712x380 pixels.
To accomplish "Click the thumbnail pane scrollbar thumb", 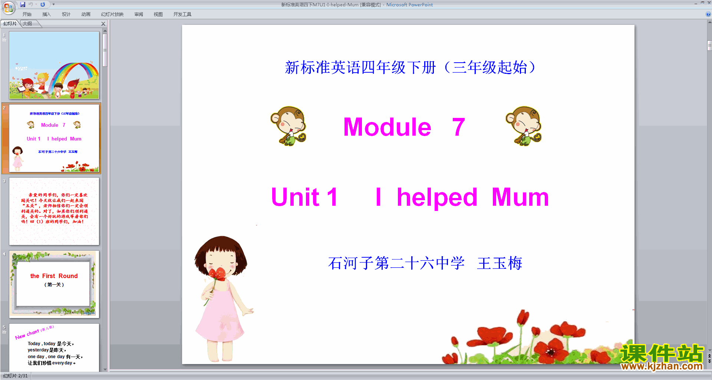I will (105, 50).
